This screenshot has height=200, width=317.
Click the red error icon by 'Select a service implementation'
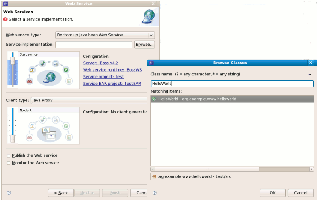(6, 19)
